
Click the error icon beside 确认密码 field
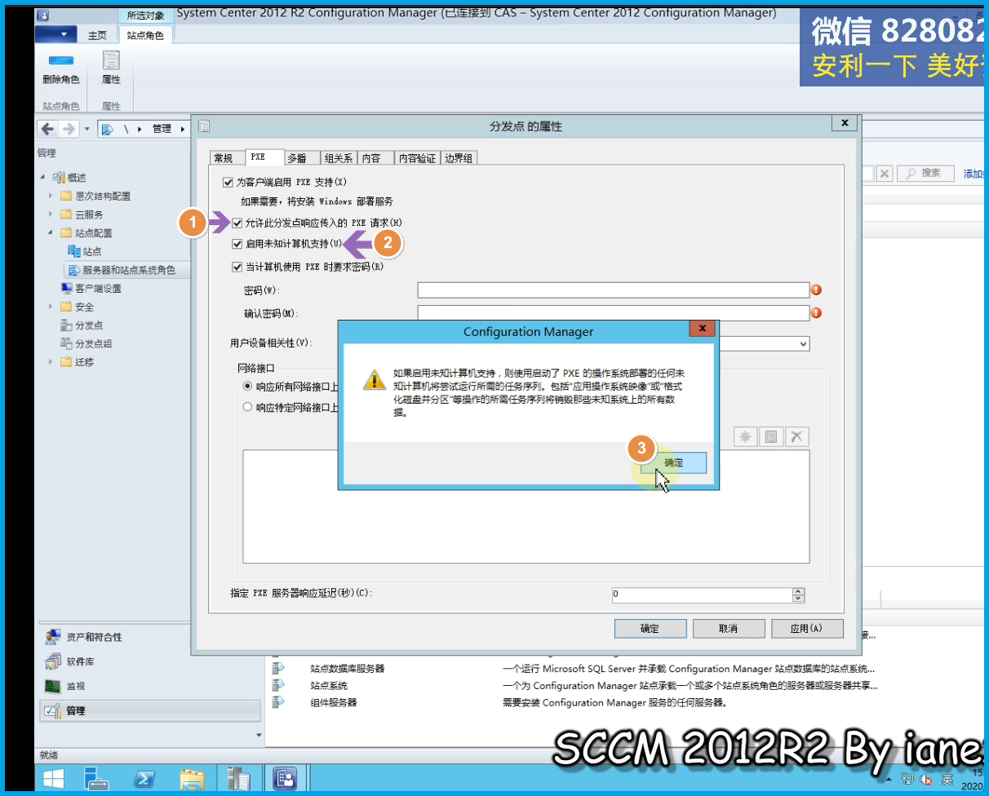pos(816,312)
